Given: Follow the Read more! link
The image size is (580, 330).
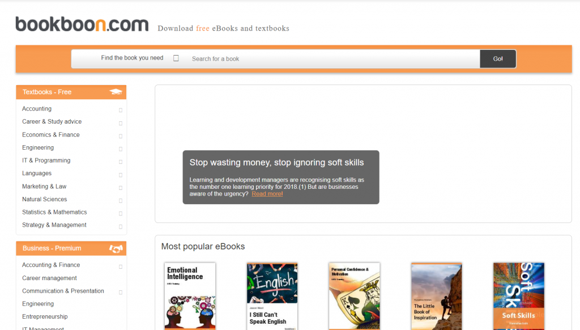Looking at the screenshot, I should (x=267, y=194).
